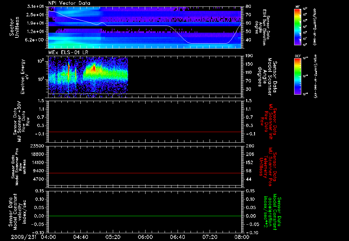Image resolution: width=349 pixels, height=241 pixels.
Task: Click the "Sector Unitless" axis label
Action: coord(14,27)
